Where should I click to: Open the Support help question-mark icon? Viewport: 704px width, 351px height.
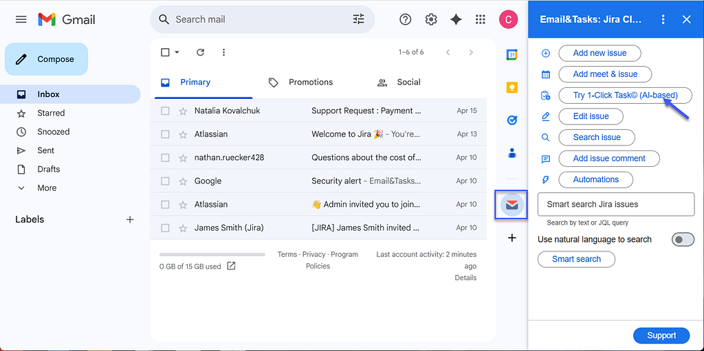406,19
